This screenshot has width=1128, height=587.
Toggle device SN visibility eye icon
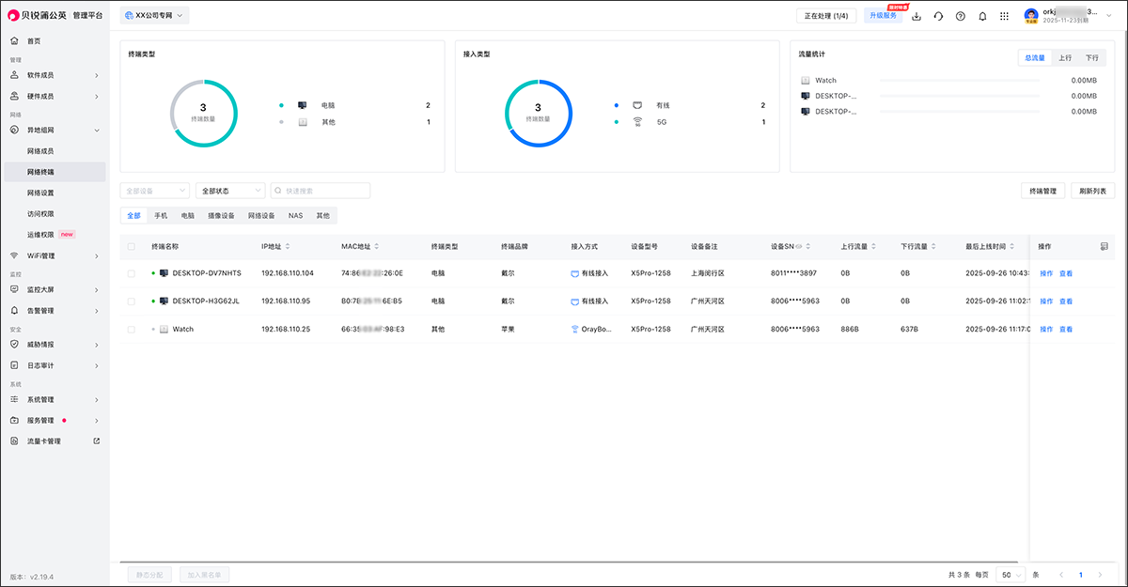coord(799,247)
